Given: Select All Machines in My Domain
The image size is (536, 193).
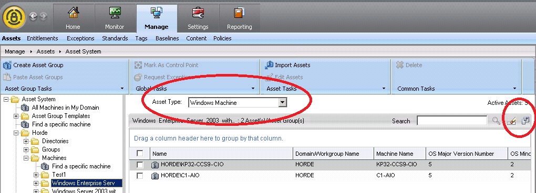Looking at the screenshot, I should (x=65, y=108).
